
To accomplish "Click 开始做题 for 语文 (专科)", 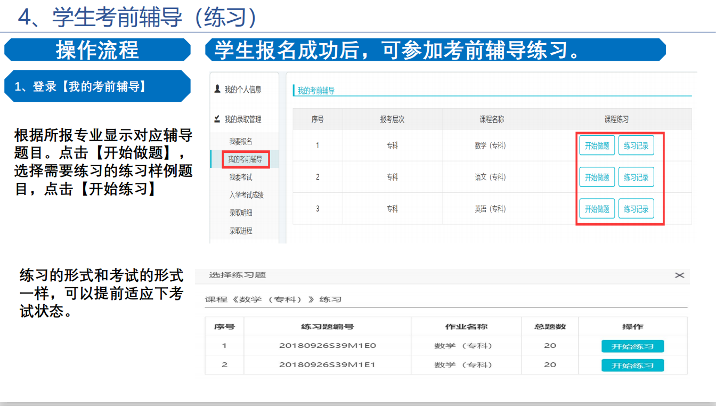I will pyautogui.click(x=597, y=177).
